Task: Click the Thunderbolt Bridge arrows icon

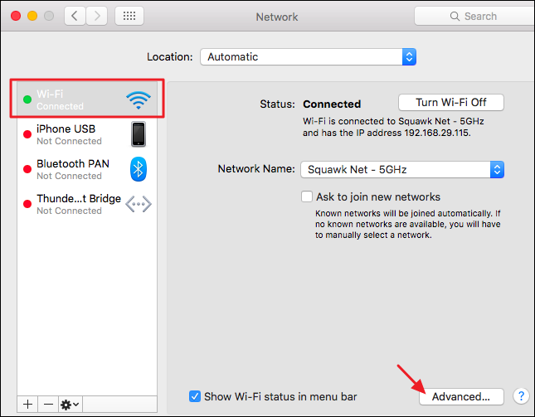Action: point(139,204)
